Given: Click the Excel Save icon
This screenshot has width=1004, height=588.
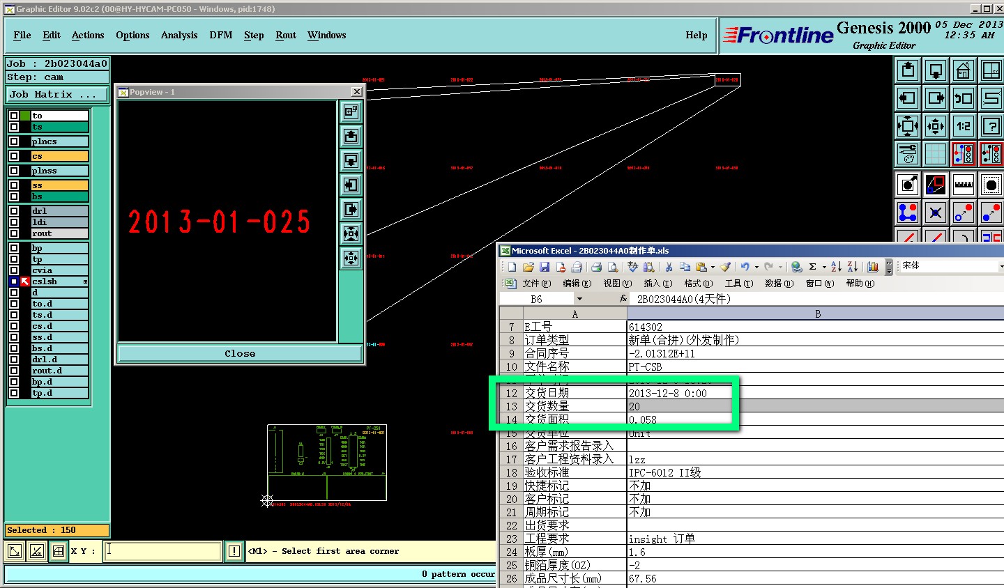Looking at the screenshot, I should coord(545,267).
